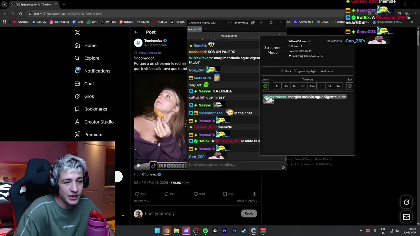Timeout WilirexPakero for 30m
This screenshot has height=236, width=420.
pos(312,86)
